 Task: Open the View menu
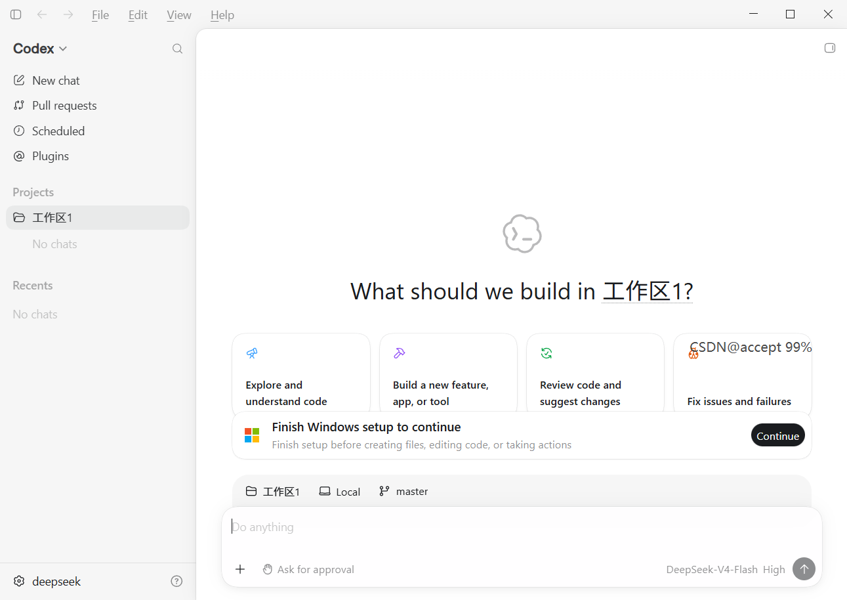179,14
